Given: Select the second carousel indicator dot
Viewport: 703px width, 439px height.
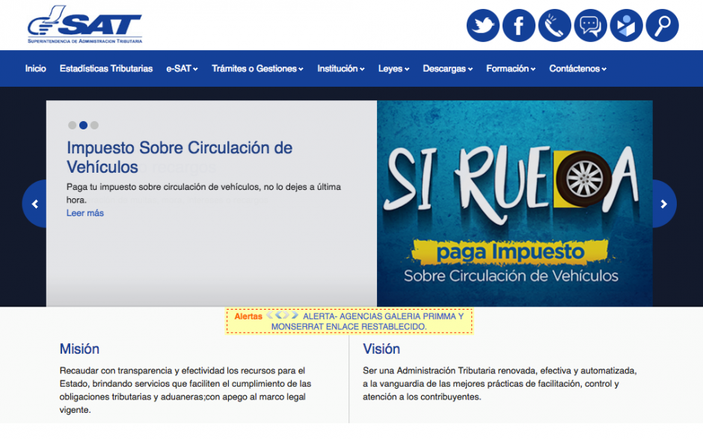Looking at the screenshot, I should (83, 125).
